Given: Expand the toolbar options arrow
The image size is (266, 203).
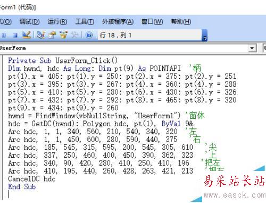Looking at the screenshot, I should [x=205, y=36].
